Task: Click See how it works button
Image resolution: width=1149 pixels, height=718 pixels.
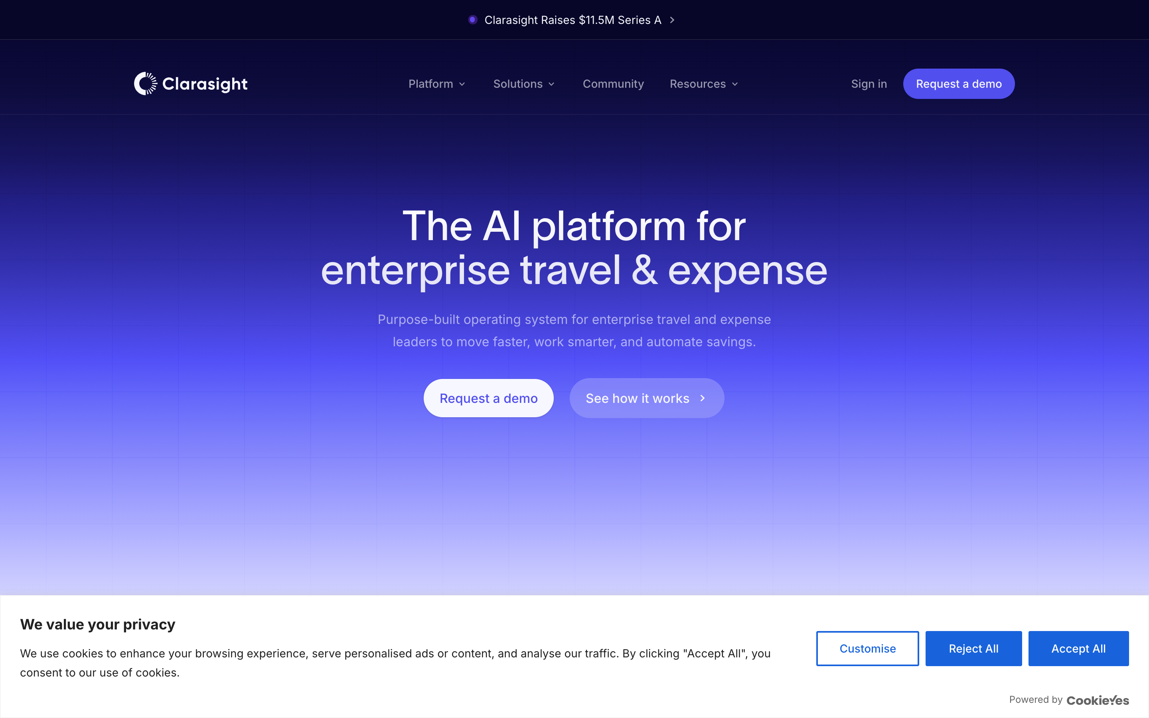Action: pyautogui.click(x=647, y=398)
